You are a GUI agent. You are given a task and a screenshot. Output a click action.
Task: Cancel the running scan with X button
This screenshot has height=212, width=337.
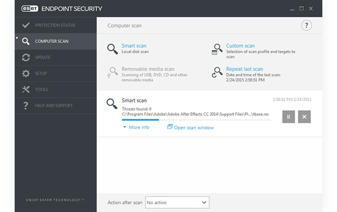(304, 117)
